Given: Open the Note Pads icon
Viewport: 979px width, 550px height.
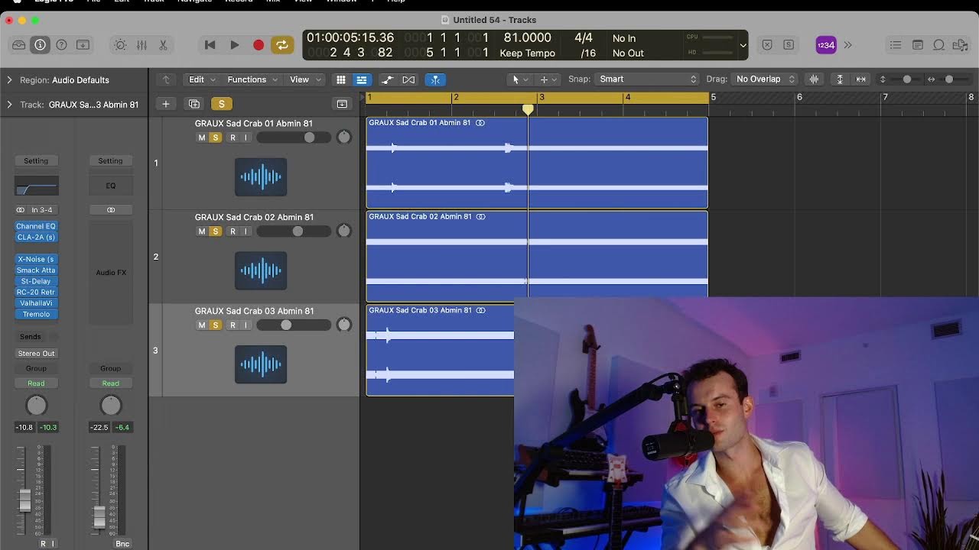Looking at the screenshot, I should pyautogui.click(x=918, y=45).
